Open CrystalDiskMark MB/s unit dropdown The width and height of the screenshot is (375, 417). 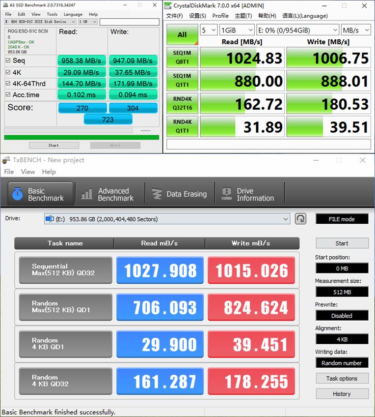tap(356, 30)
